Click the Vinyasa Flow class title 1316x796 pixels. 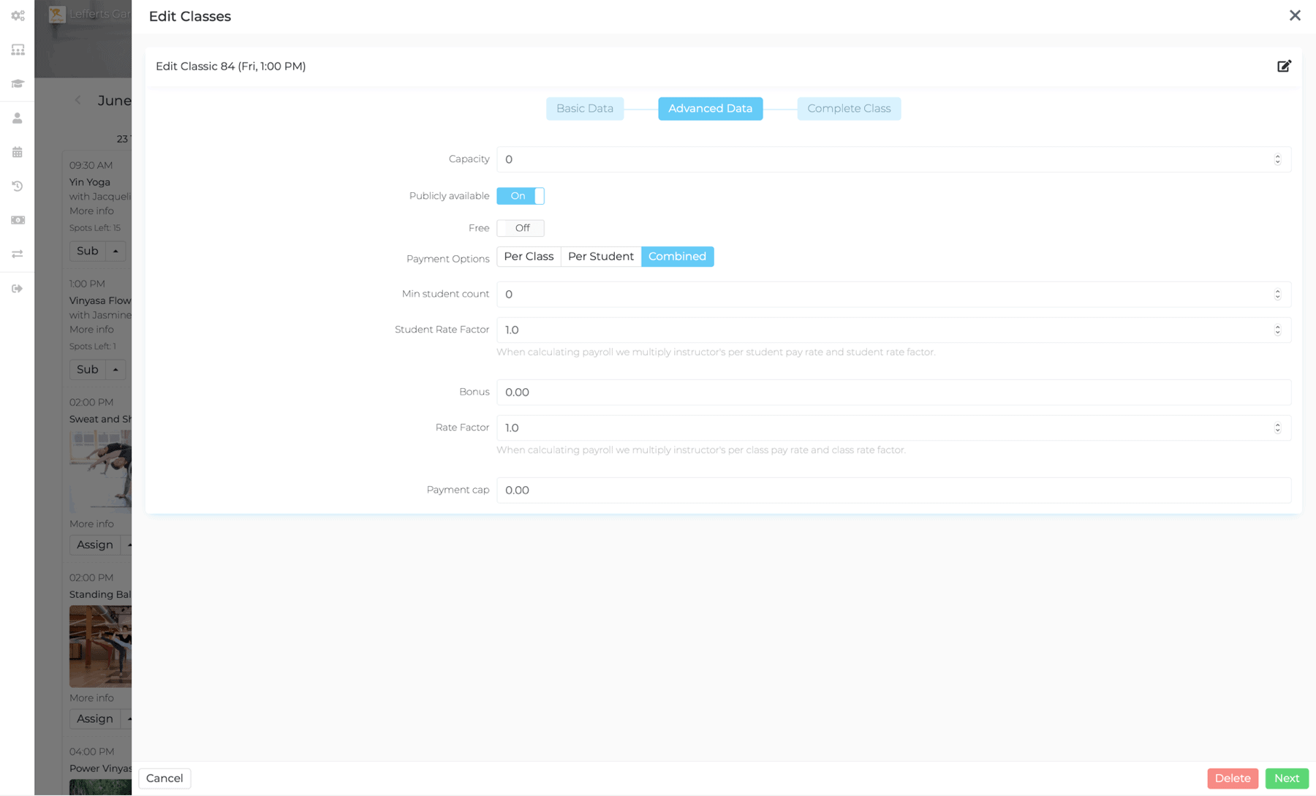100,300
